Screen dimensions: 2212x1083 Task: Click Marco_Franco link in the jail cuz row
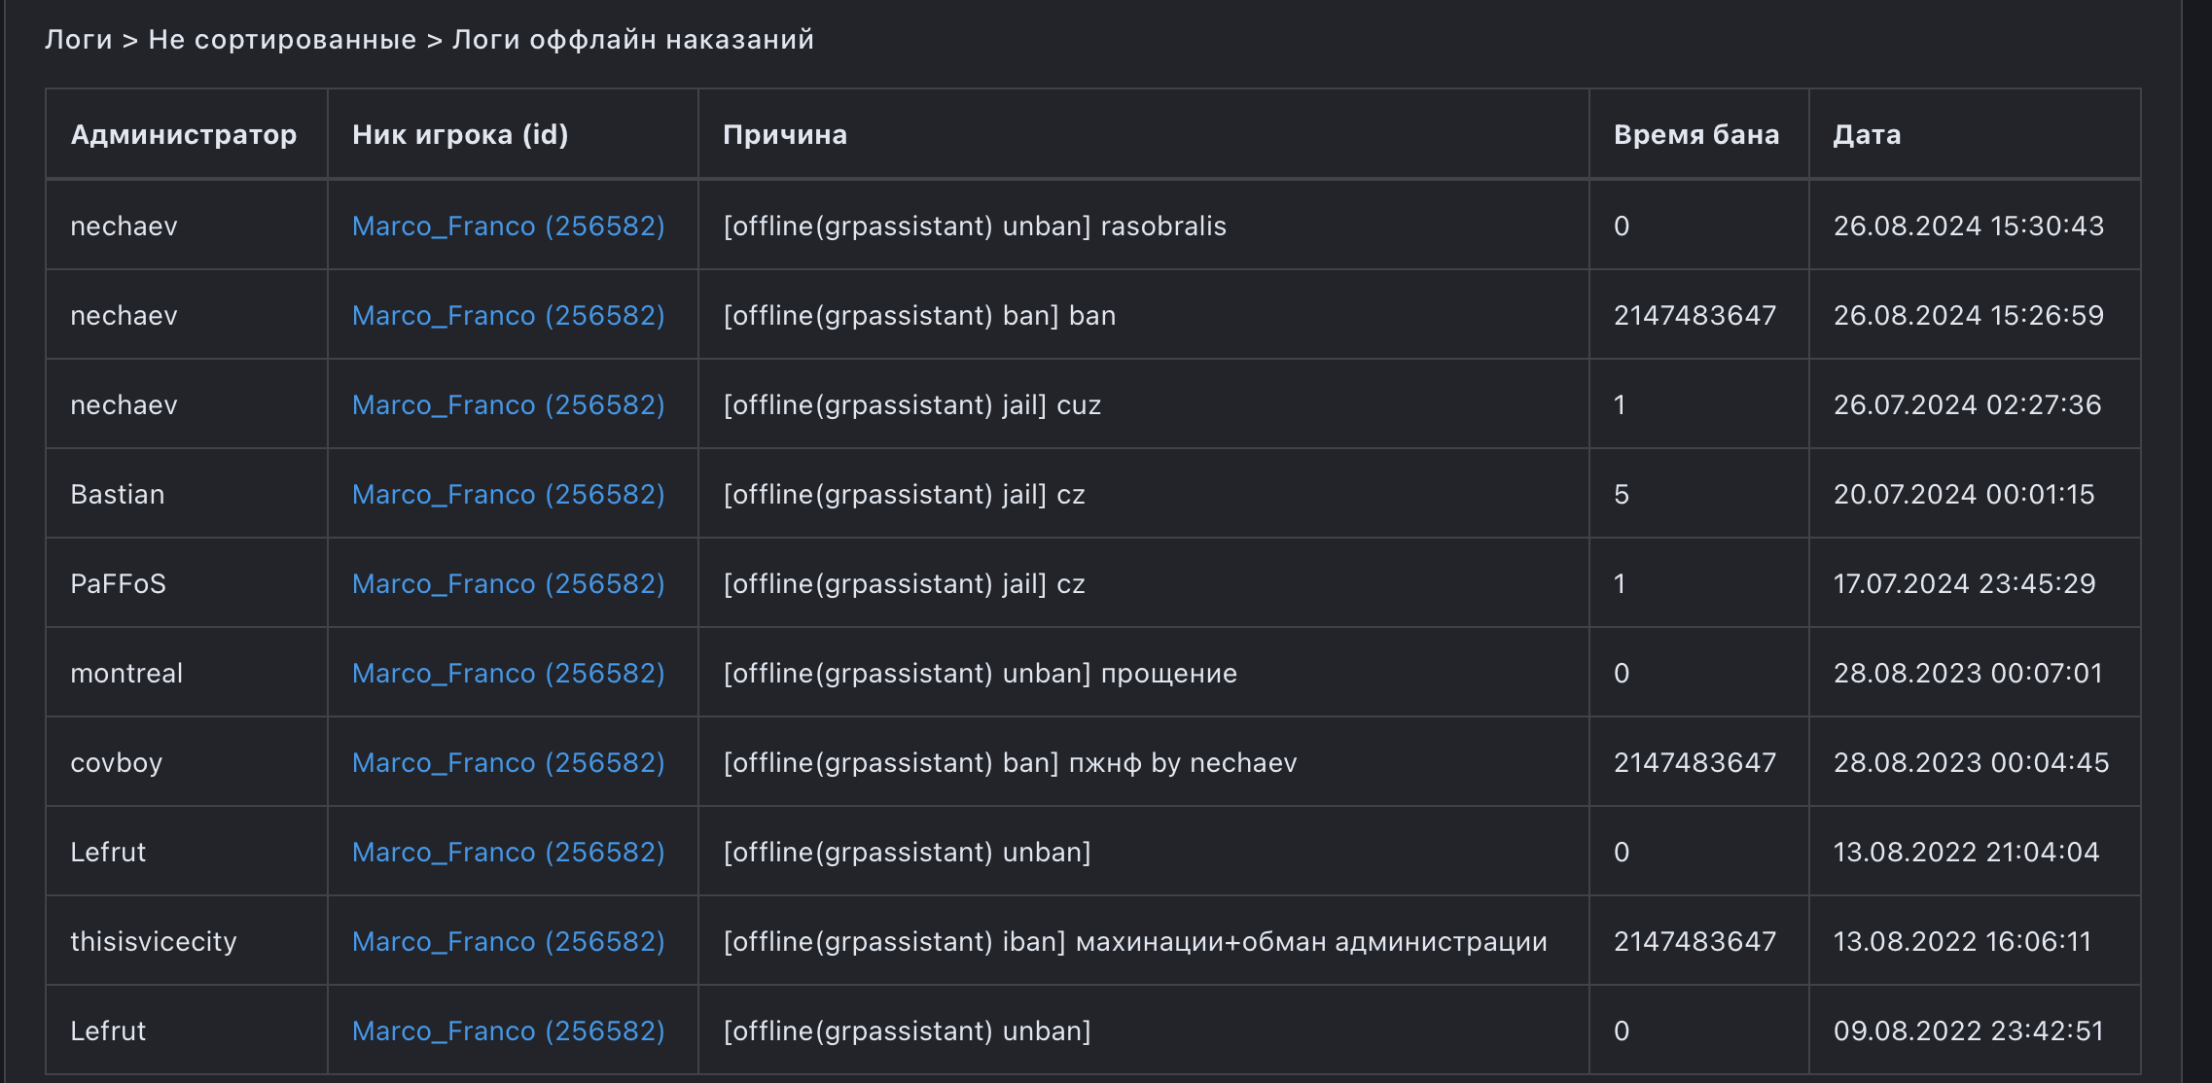(x=508, y=405)
